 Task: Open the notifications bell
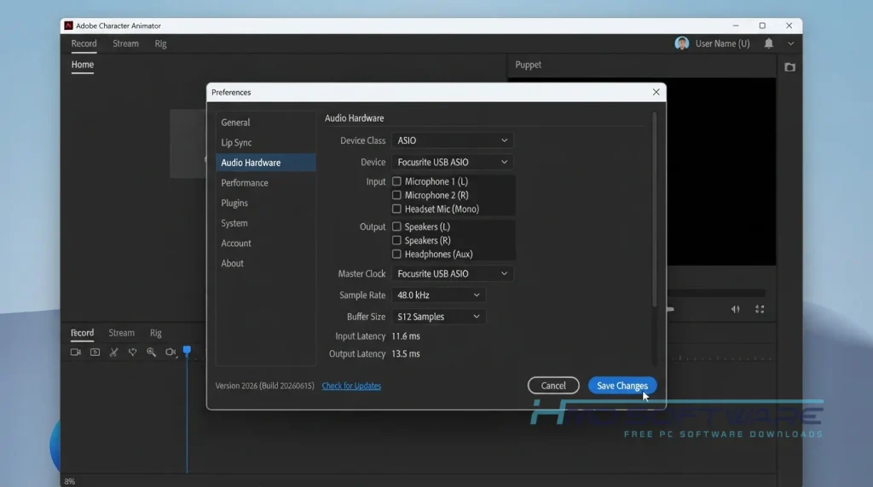coord(768,43)
